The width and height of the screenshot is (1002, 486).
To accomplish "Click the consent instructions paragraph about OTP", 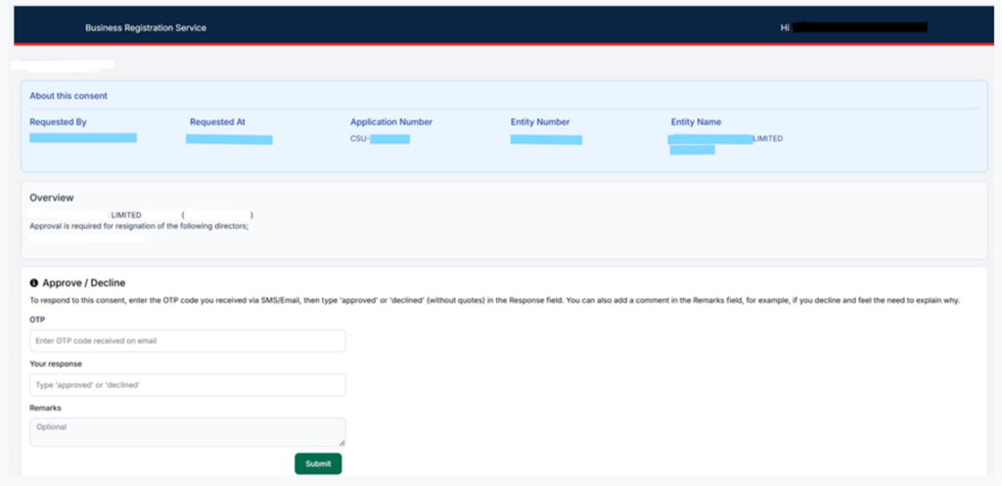I will pyautogui.click(x=494, y=300).
